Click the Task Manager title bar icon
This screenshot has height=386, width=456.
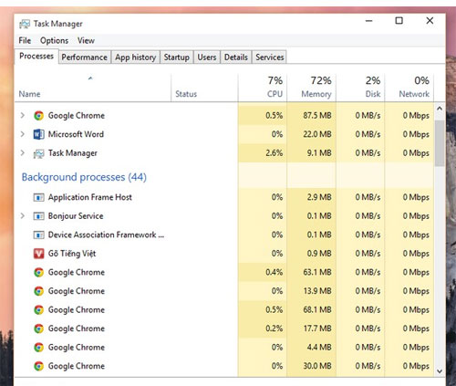click(25, 24)
